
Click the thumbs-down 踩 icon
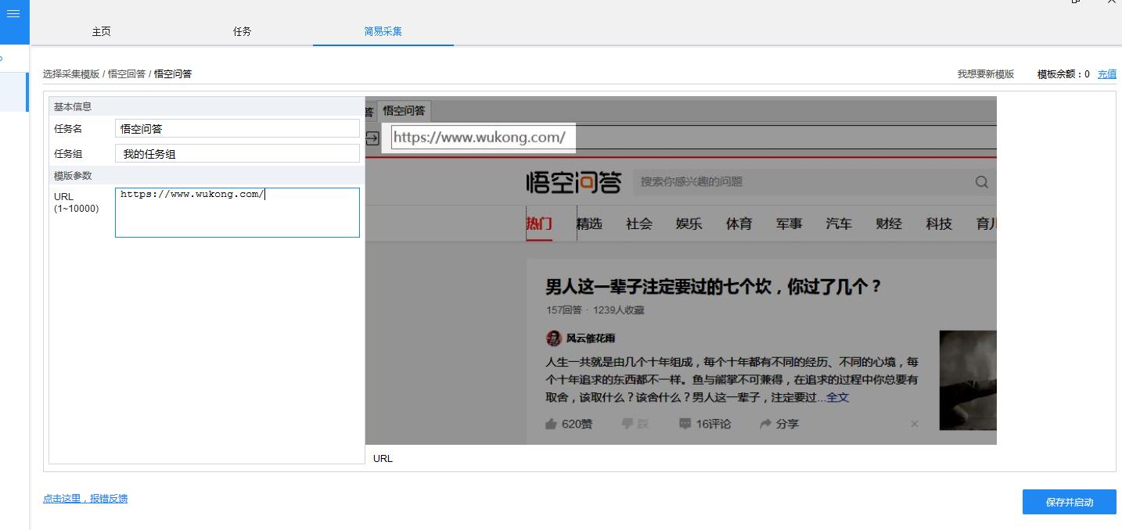pyautogui.click(x=631, y=424)
